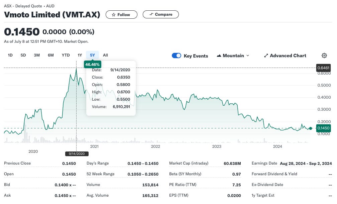Select the 1Y time range
The image size is (337, 204).
click(x=80, y=55)
